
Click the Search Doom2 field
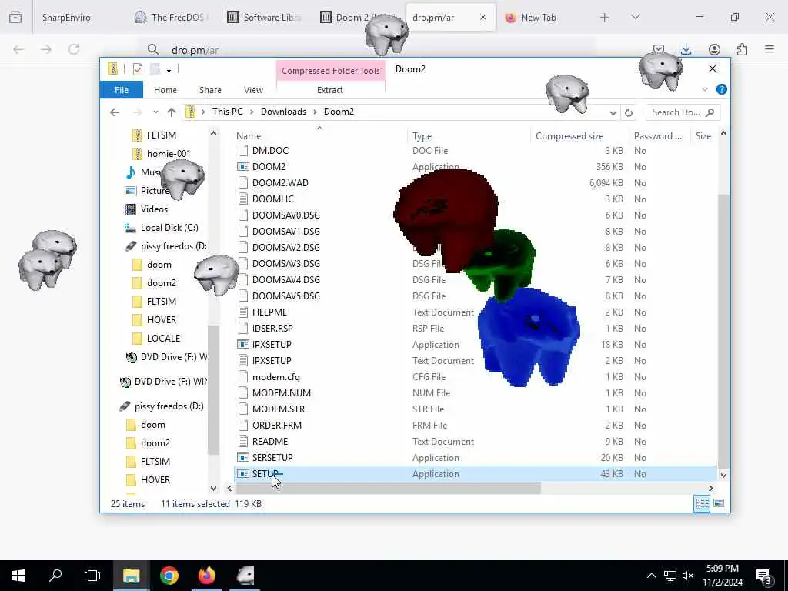[683, 112]
